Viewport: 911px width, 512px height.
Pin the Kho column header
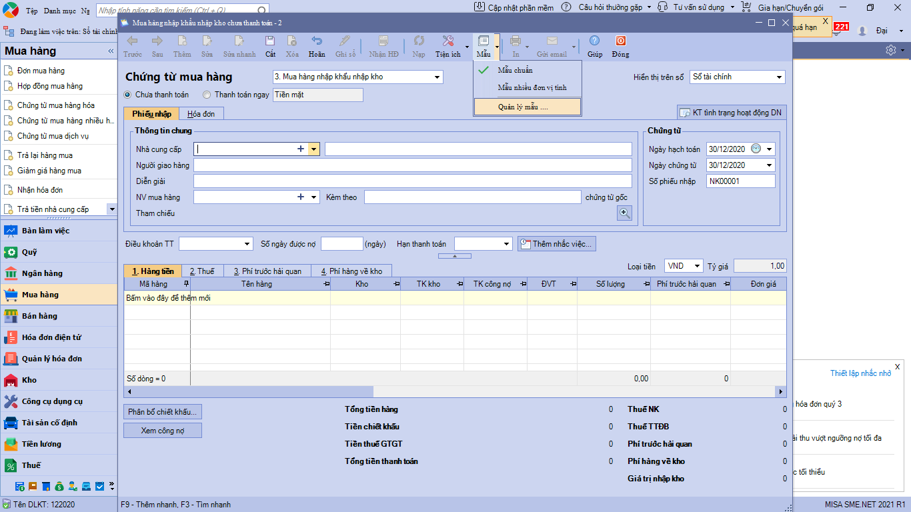tap(397, 284)
